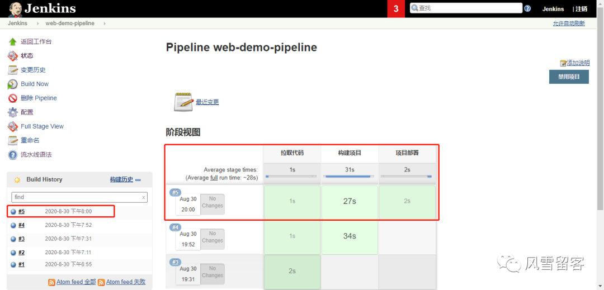Click the 禁用项目 button
Screen dimensions: 604x290
click(x=569, y=77)
